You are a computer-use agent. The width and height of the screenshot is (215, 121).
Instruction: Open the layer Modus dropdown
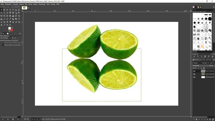point(205,63)
